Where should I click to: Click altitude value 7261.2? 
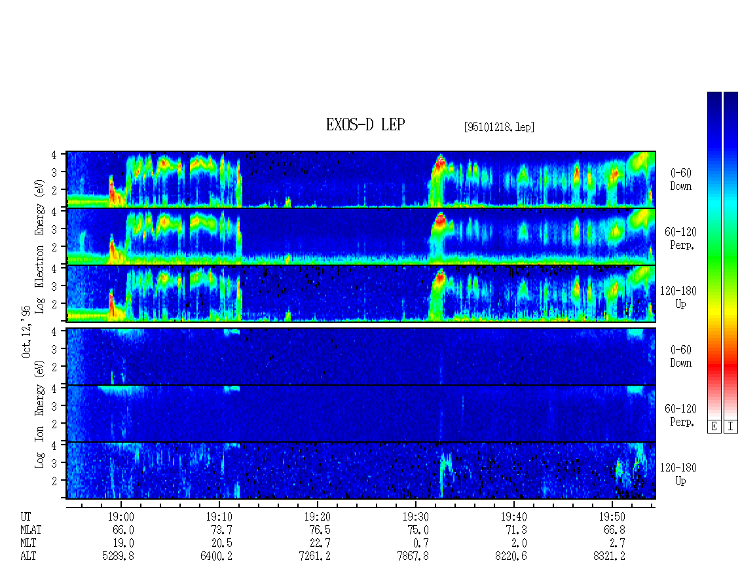pos(315,557)
